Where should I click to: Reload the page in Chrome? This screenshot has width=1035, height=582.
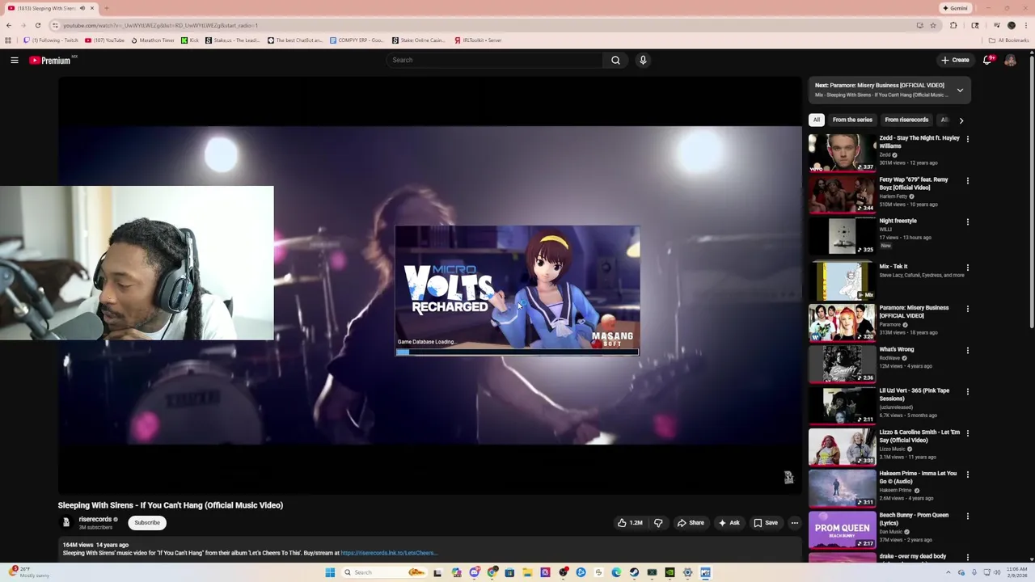point(37,25)
